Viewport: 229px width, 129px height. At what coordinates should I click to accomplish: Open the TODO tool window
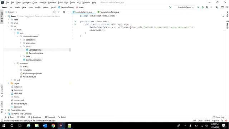tap(21, 117)
